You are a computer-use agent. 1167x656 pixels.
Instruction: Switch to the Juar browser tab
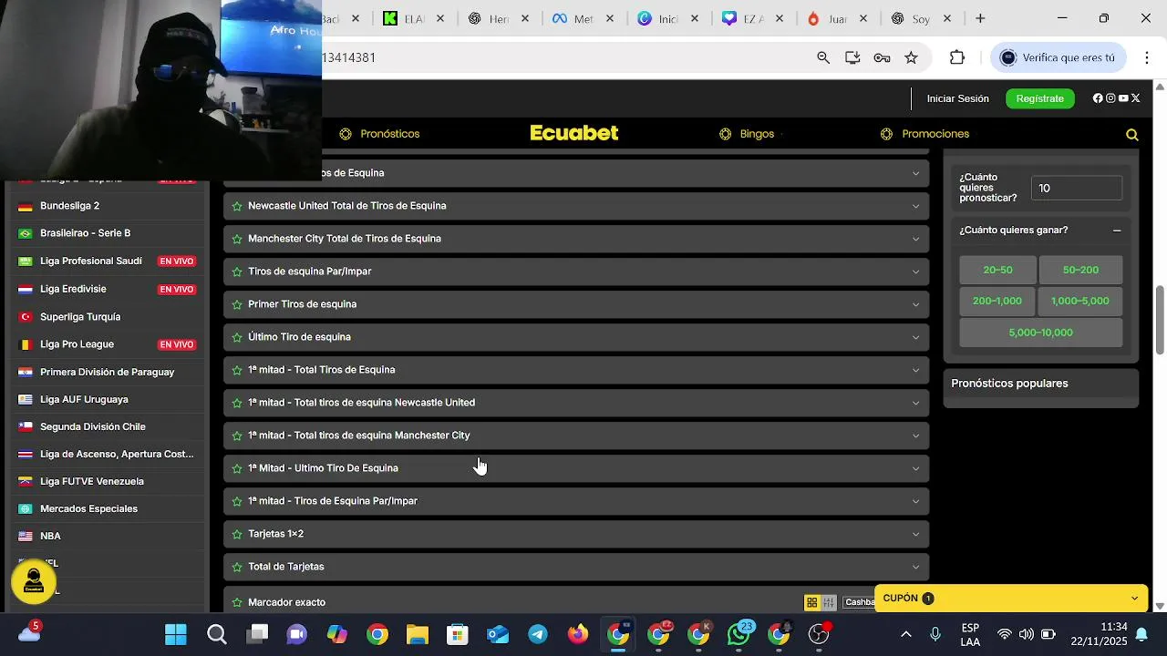tap(838, 18)
